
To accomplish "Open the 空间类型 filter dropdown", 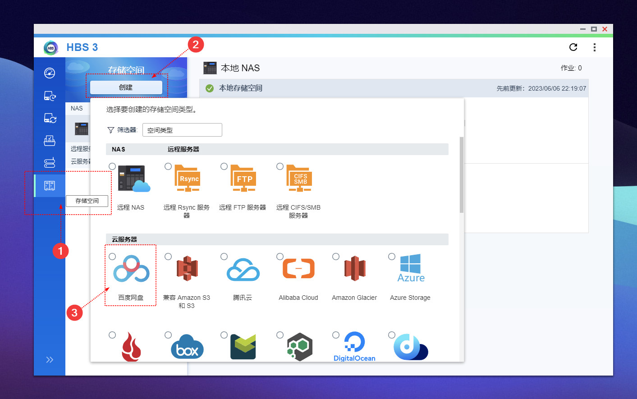I will (x=182, y=130).
